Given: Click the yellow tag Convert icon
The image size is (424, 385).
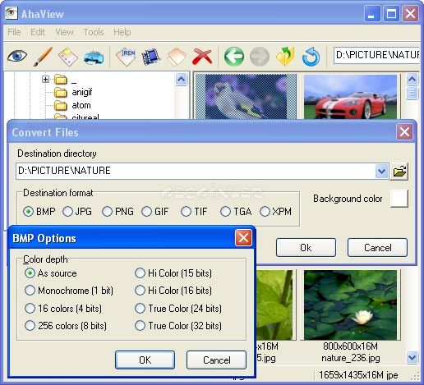Looking at the screenshot, I should (68, 57).
